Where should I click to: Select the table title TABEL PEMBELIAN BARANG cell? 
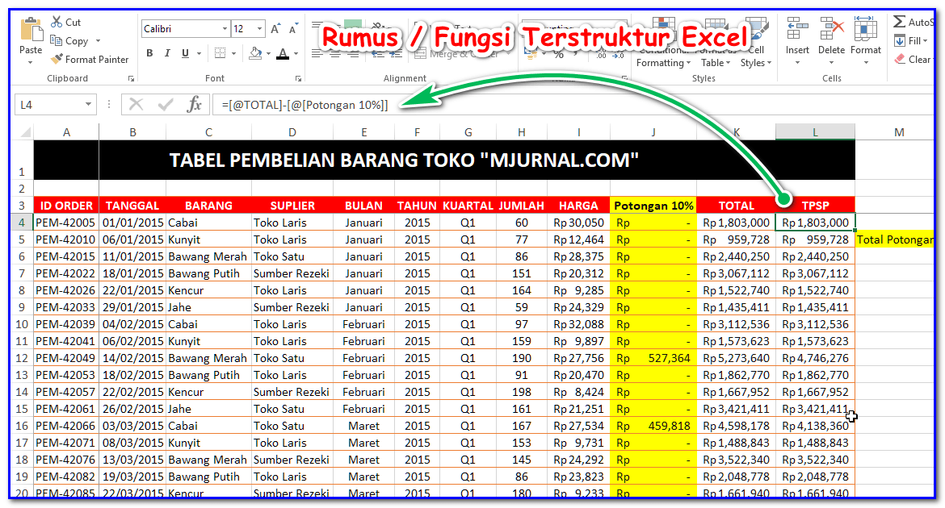403,160
